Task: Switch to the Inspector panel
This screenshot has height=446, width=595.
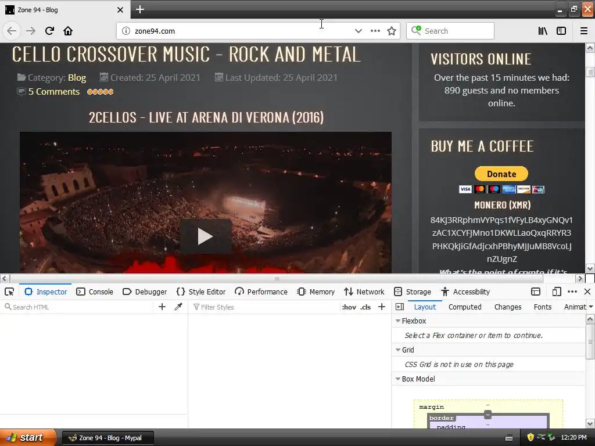Action: [x=45, y=292]
